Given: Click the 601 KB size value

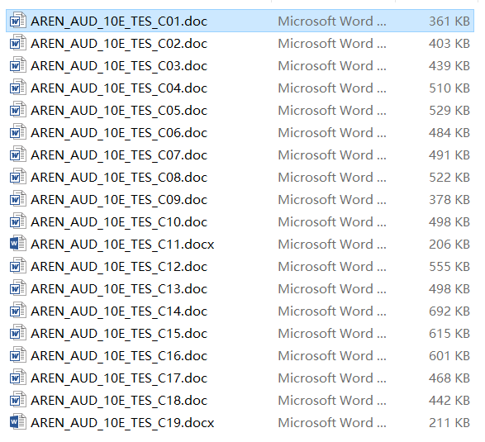Looking at the screenshot, I should pyautogui.click(x=449, y=356).
